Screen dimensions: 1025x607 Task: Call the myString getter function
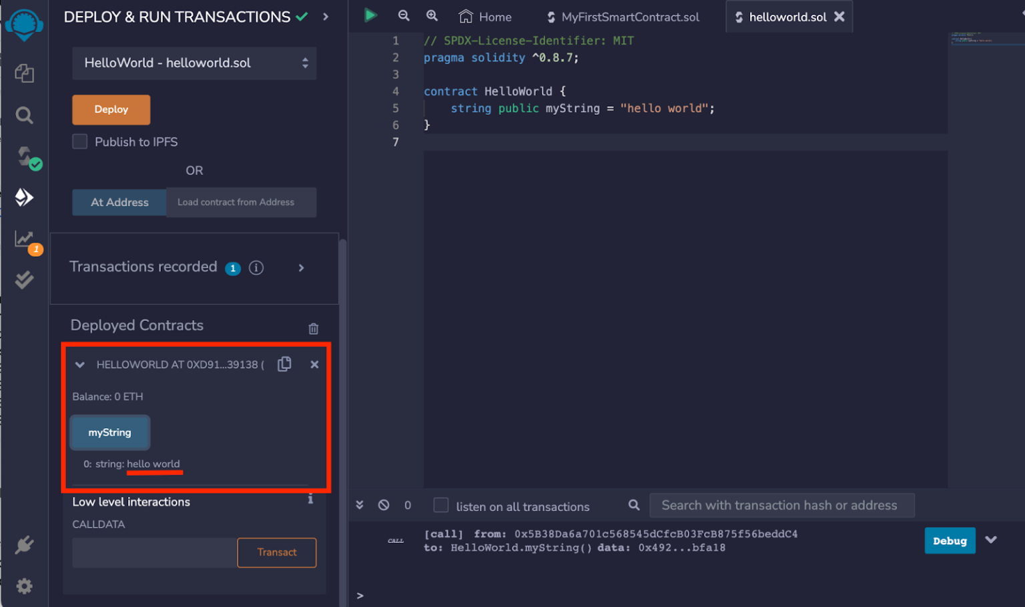[109, 432]
